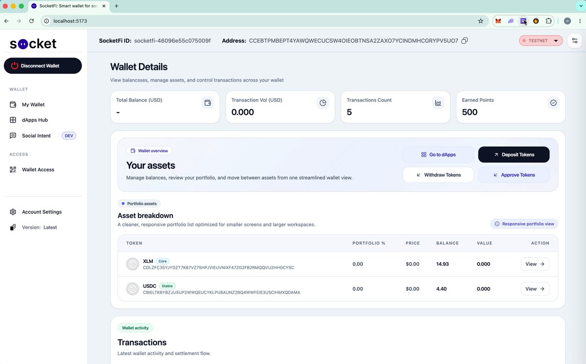Image resolution: width=586 pixels, height=364 pixels.
Task: Bookmark this page with the star icon
Action: click(x=481, y=21)
